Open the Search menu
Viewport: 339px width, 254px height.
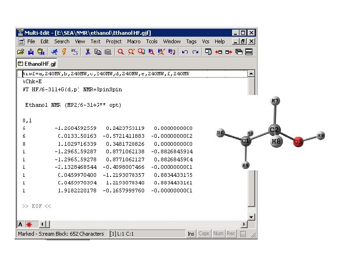pos(62,41)
